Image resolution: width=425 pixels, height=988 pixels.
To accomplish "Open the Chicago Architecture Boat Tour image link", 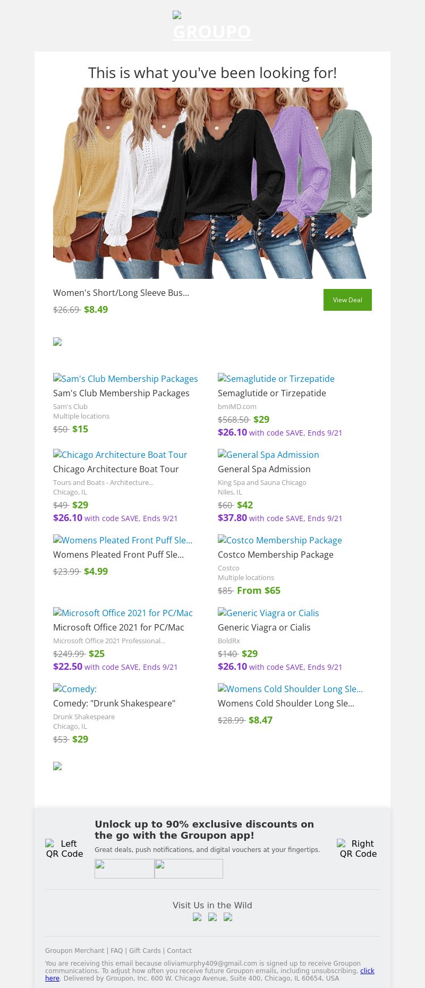I will click(x=120, y=455).
